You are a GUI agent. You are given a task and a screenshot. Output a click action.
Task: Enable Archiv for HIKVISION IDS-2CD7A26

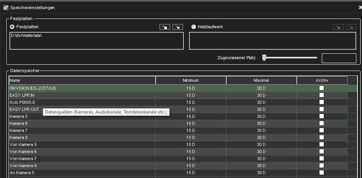(x=322, y=88)
